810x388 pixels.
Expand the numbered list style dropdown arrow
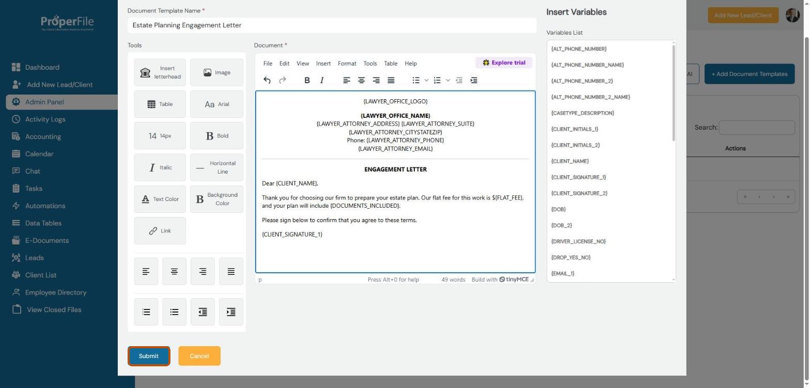448,80
